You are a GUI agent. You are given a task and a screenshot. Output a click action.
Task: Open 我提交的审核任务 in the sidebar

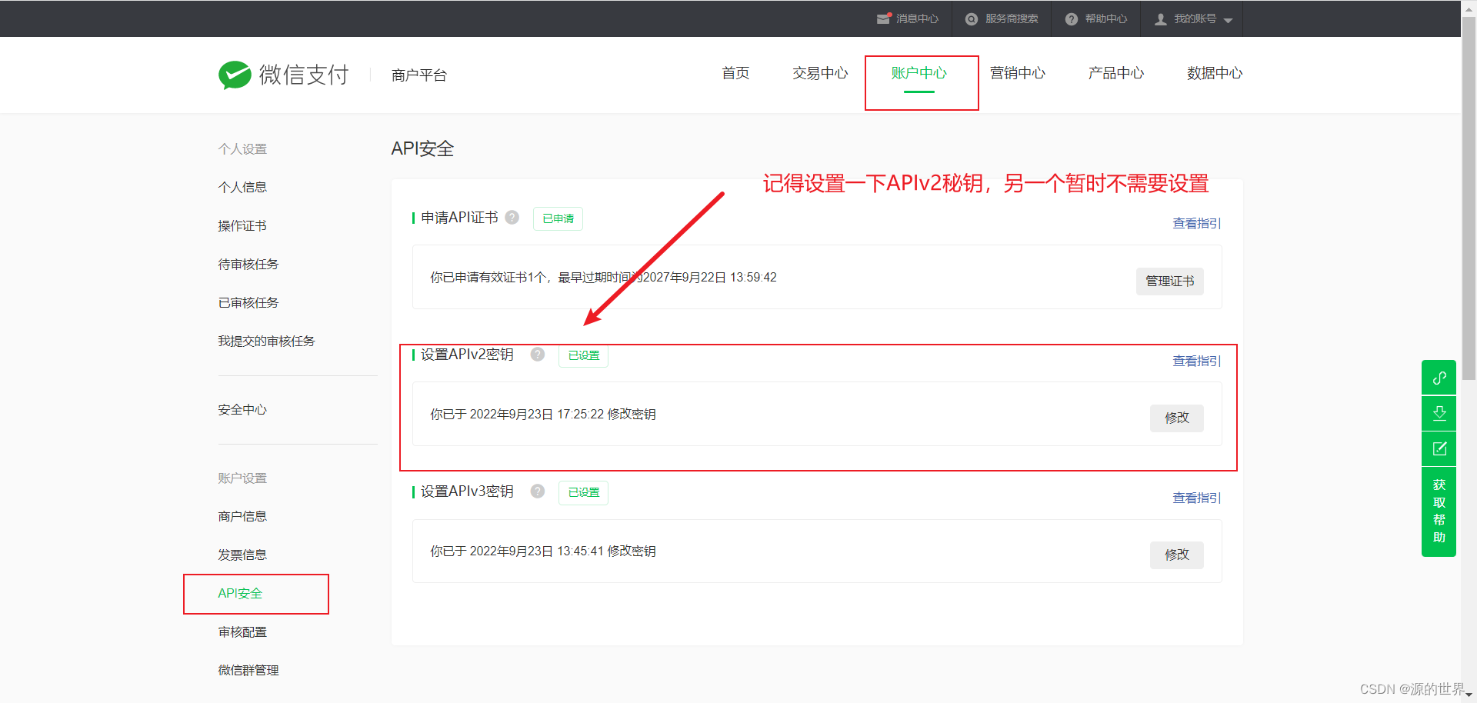pos(266,341)
